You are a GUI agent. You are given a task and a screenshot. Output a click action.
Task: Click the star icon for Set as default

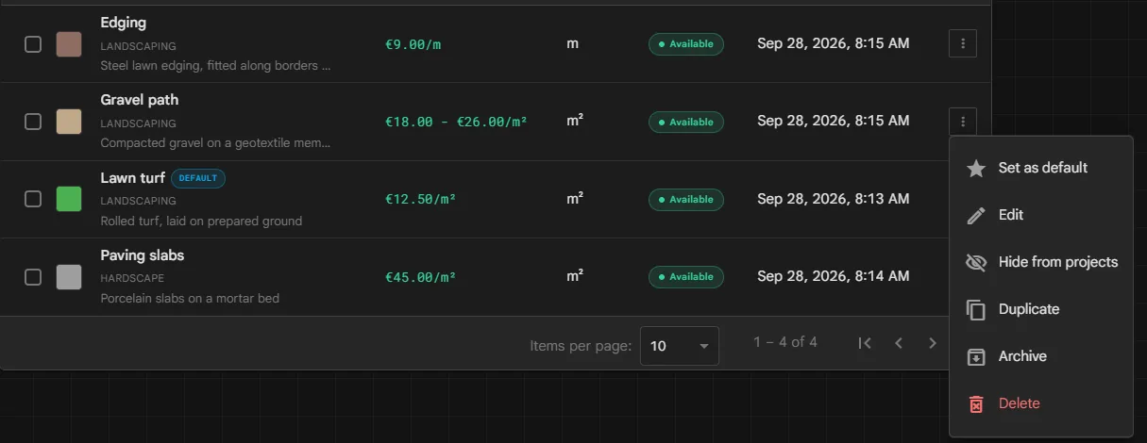tap(977, 168)
